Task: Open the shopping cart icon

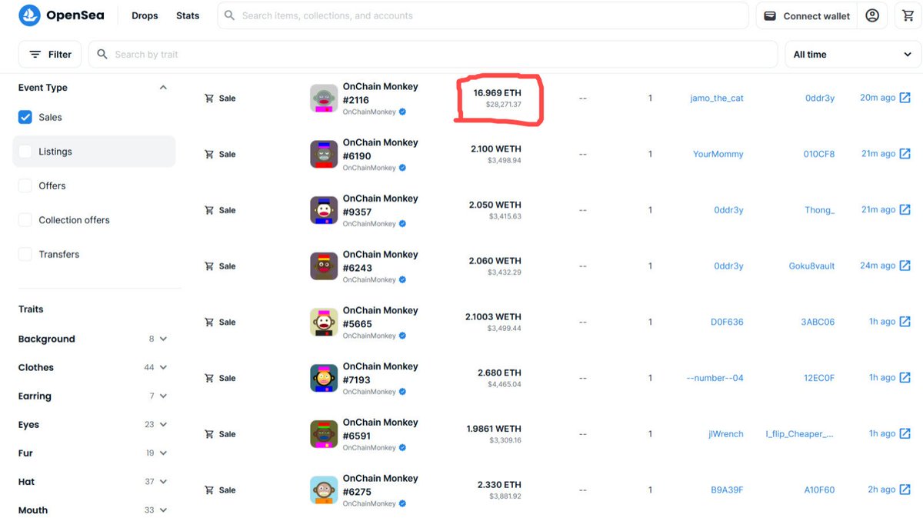Action: 908,15
